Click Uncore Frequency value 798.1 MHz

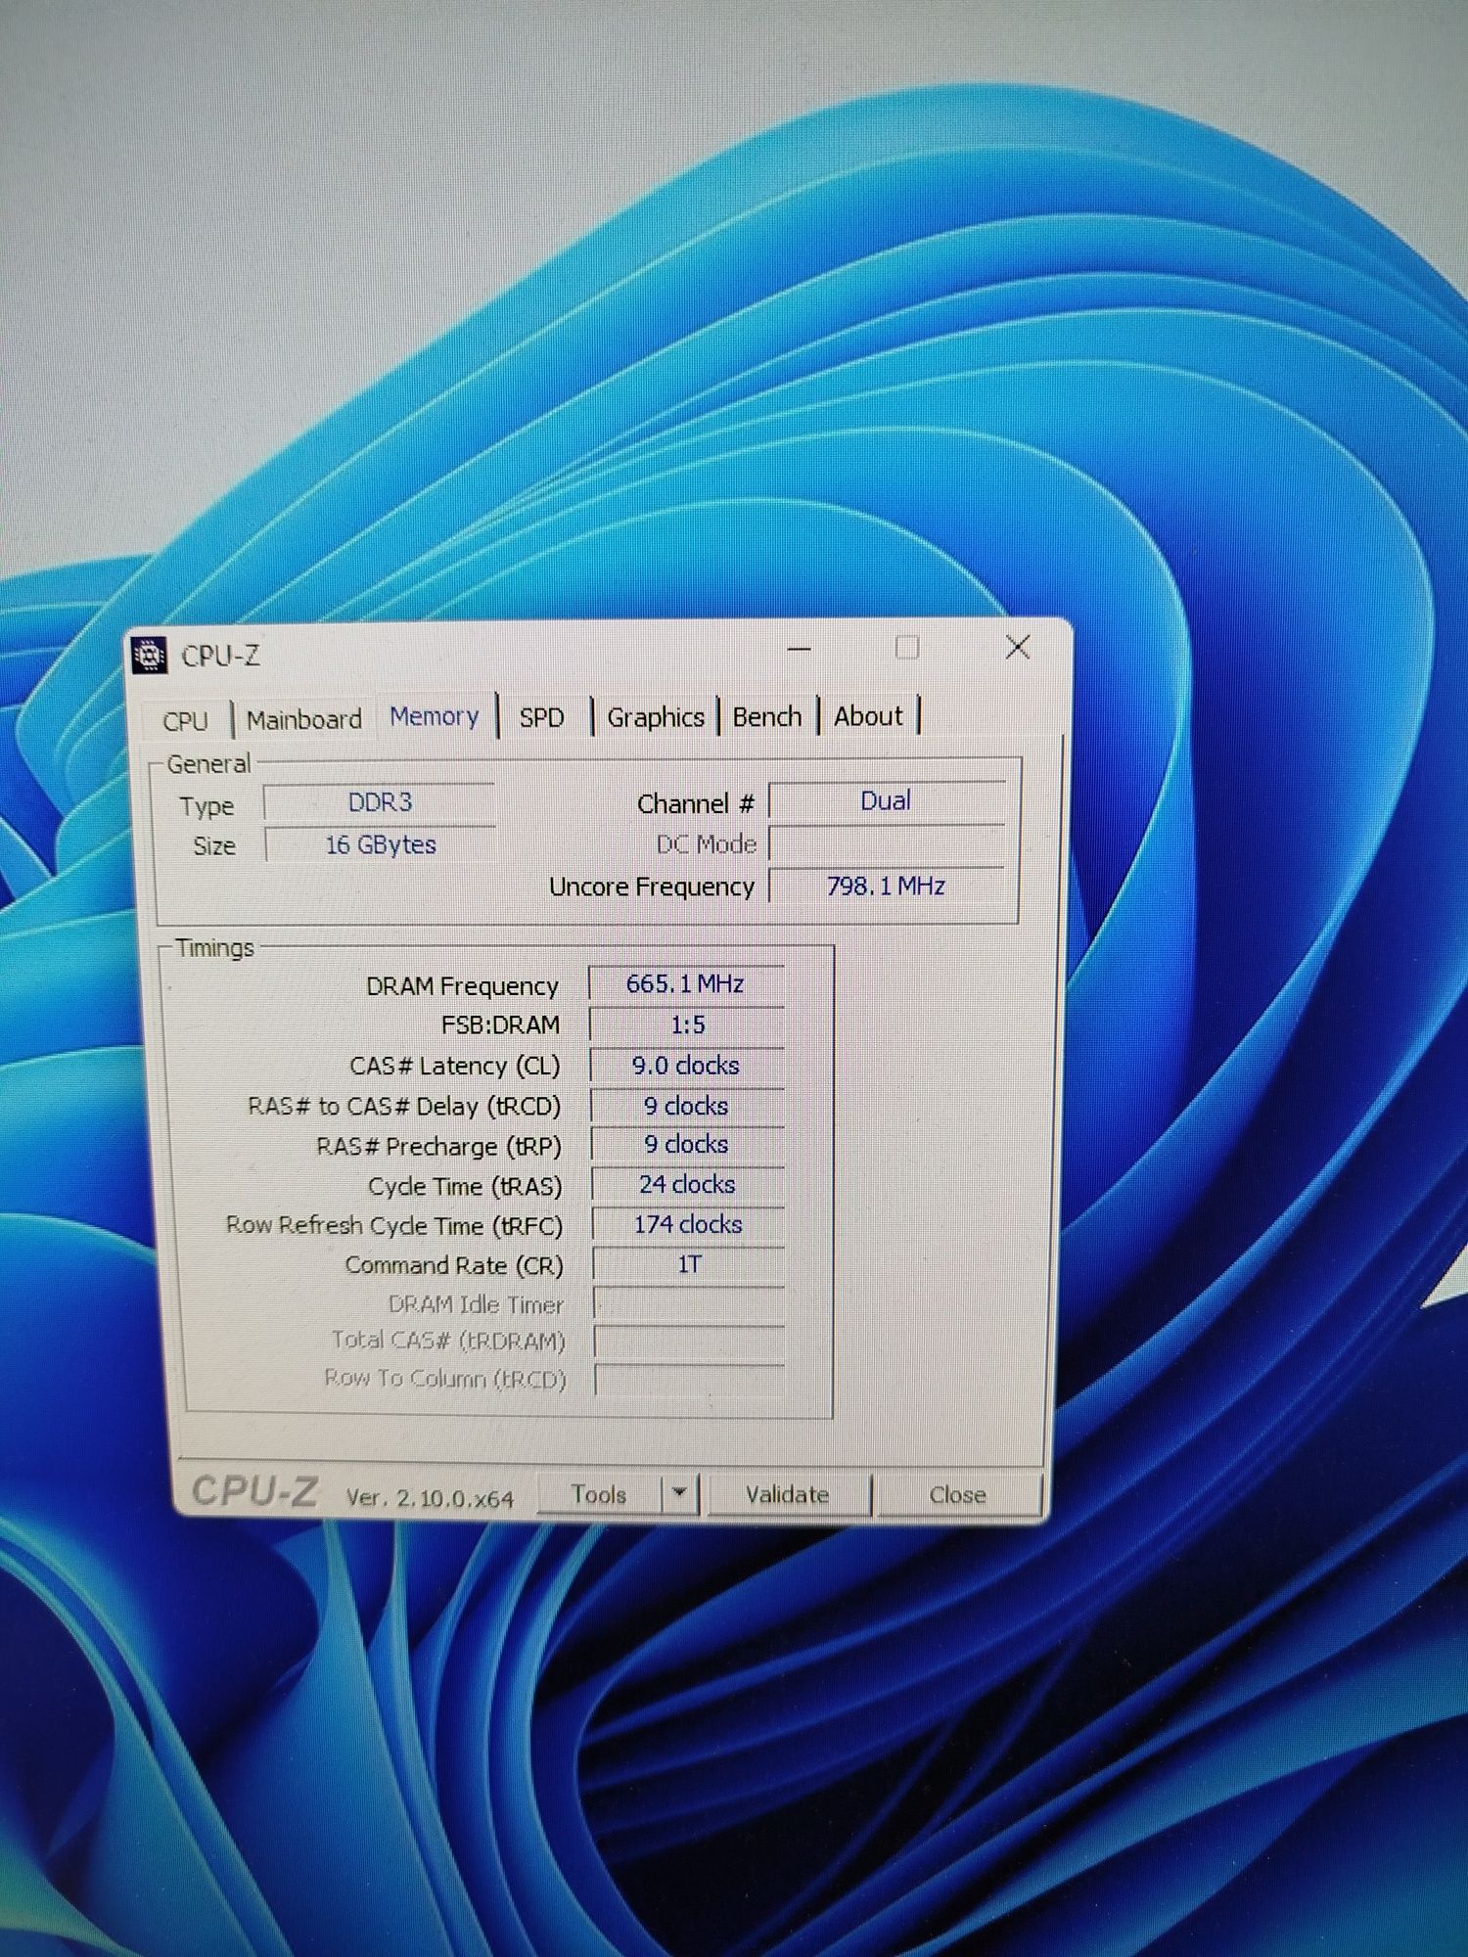tap(887, 886)
